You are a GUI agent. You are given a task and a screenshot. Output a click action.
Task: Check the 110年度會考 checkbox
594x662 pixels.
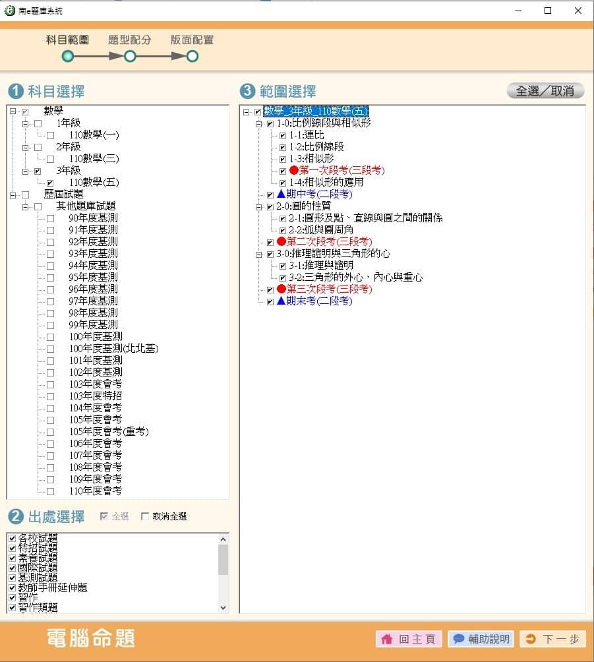click(x=50, y=491)
